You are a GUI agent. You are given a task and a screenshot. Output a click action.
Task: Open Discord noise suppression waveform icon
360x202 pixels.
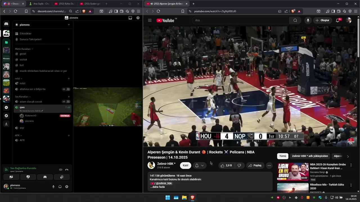click(60, 170)
